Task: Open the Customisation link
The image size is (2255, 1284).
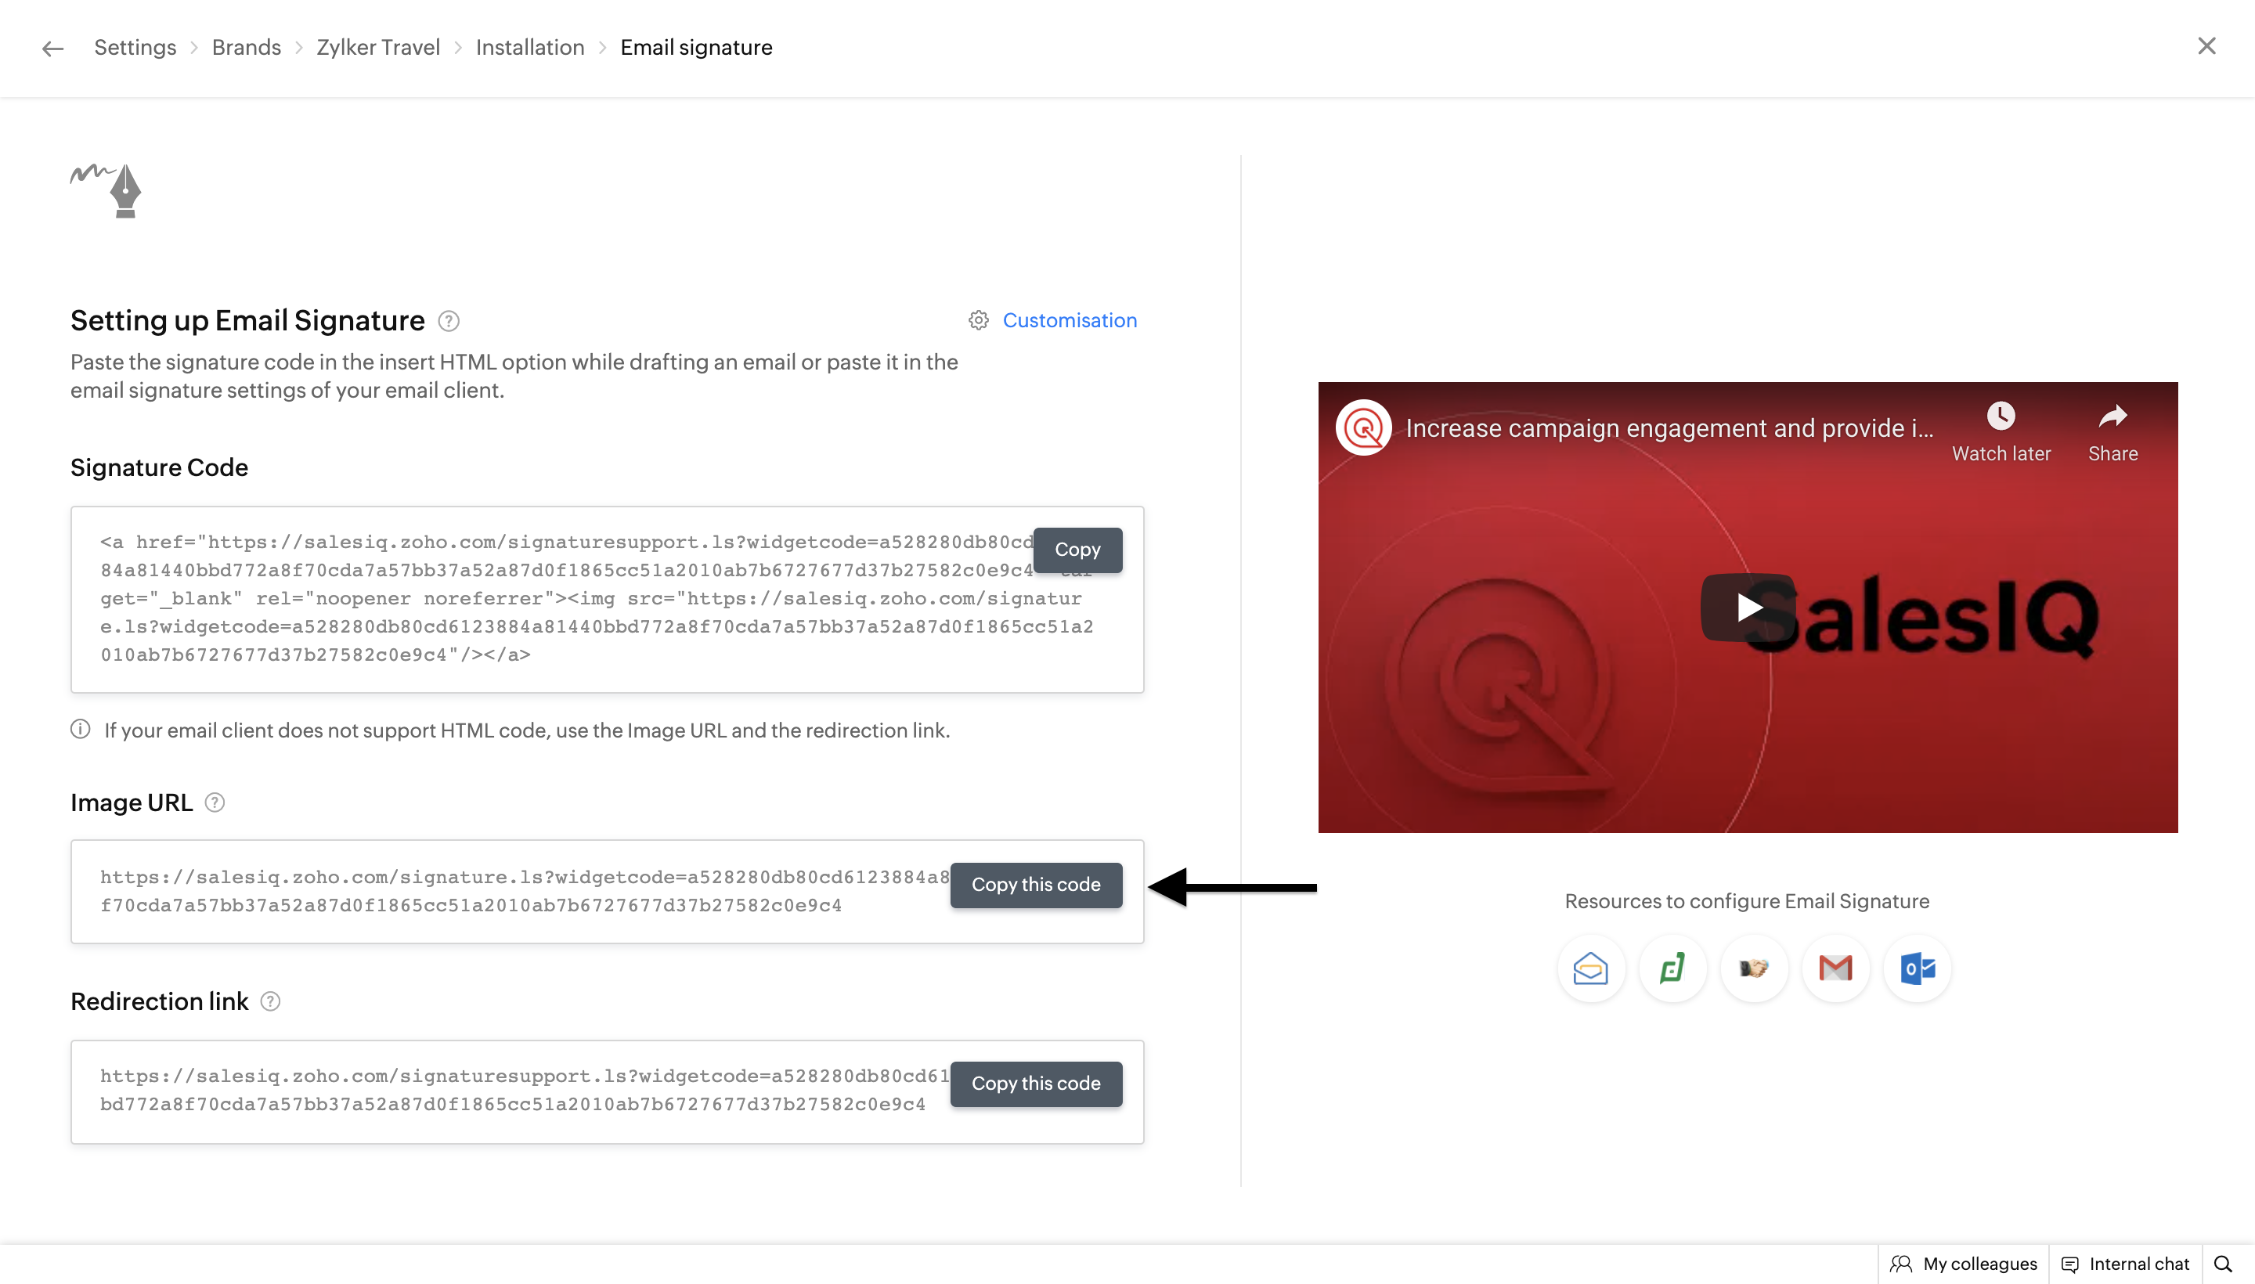Action: coord(1069,320)
